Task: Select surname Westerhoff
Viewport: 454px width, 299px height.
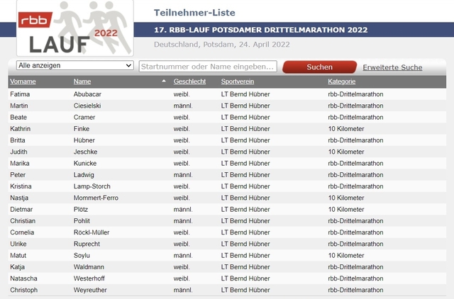Action: click(x=89, y=278)
